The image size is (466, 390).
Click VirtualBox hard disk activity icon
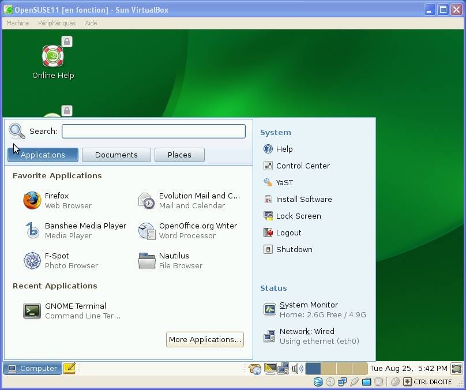click(318, 382)
